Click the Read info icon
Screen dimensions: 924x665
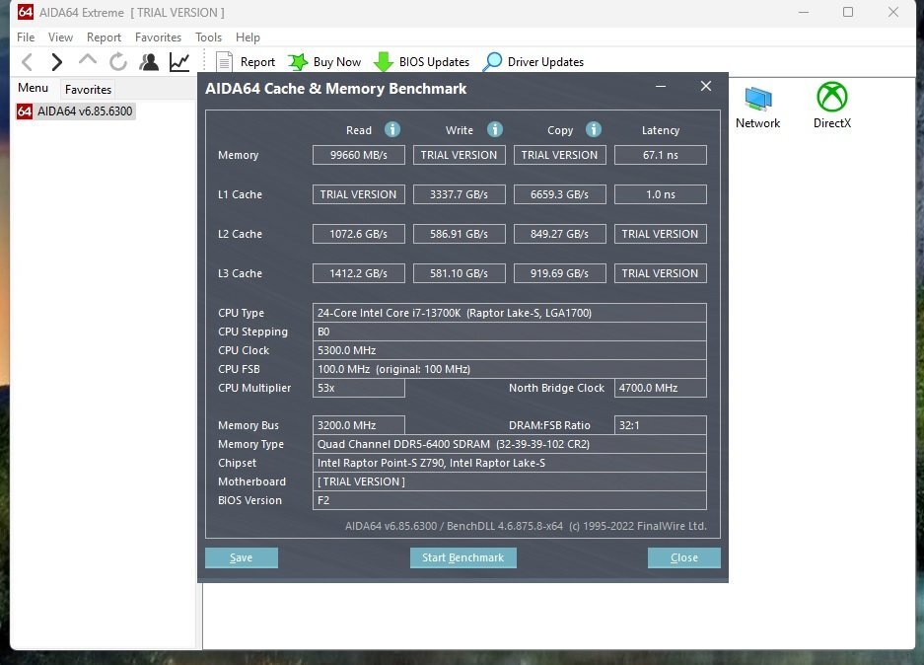tap(392, 129)
